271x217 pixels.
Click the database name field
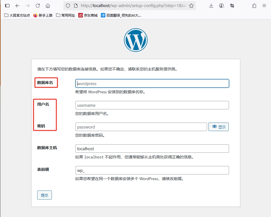152,83
